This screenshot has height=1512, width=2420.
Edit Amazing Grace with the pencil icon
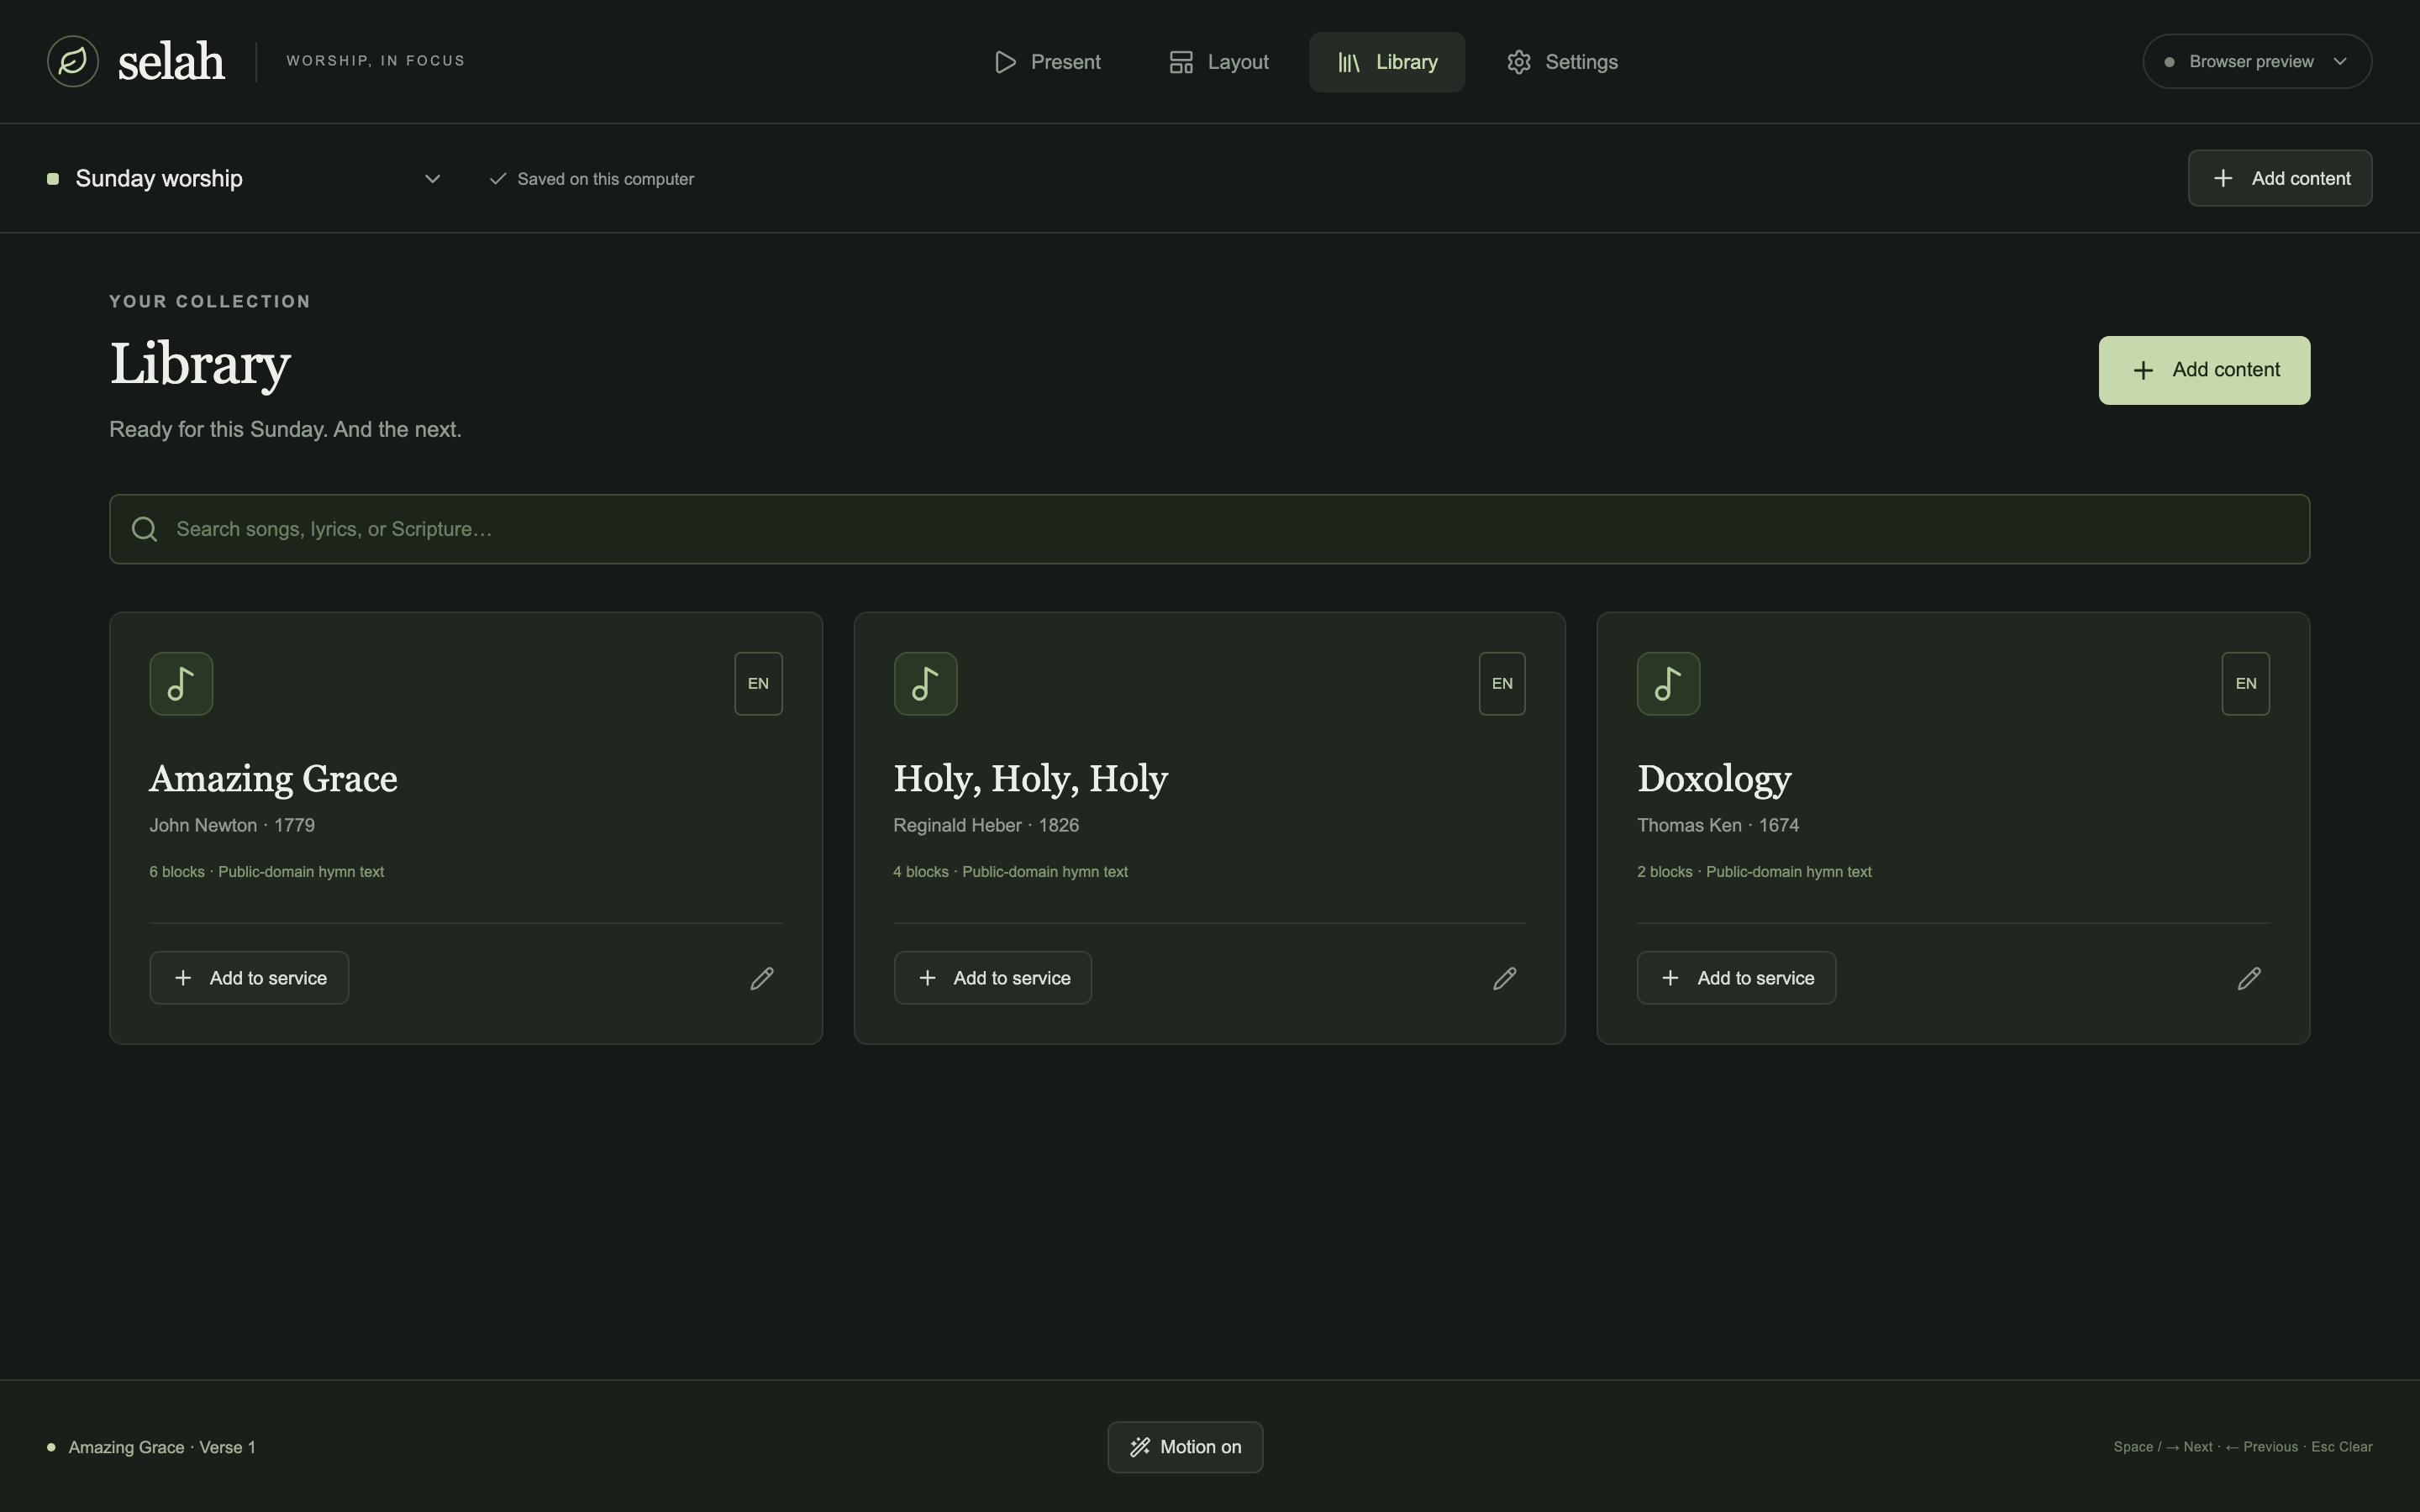coord(762,978)
